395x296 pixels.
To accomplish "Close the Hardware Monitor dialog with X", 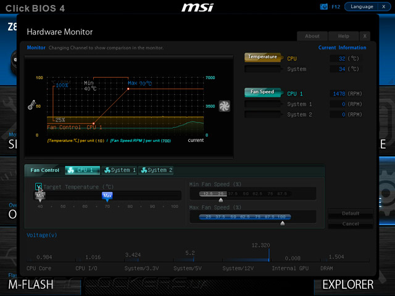I will click(x=365, y=36).
